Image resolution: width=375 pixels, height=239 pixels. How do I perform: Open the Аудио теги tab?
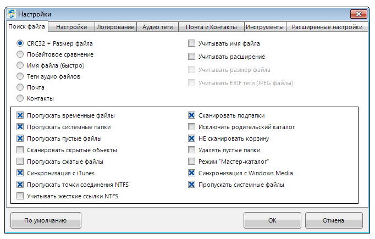tap(158, 27)
